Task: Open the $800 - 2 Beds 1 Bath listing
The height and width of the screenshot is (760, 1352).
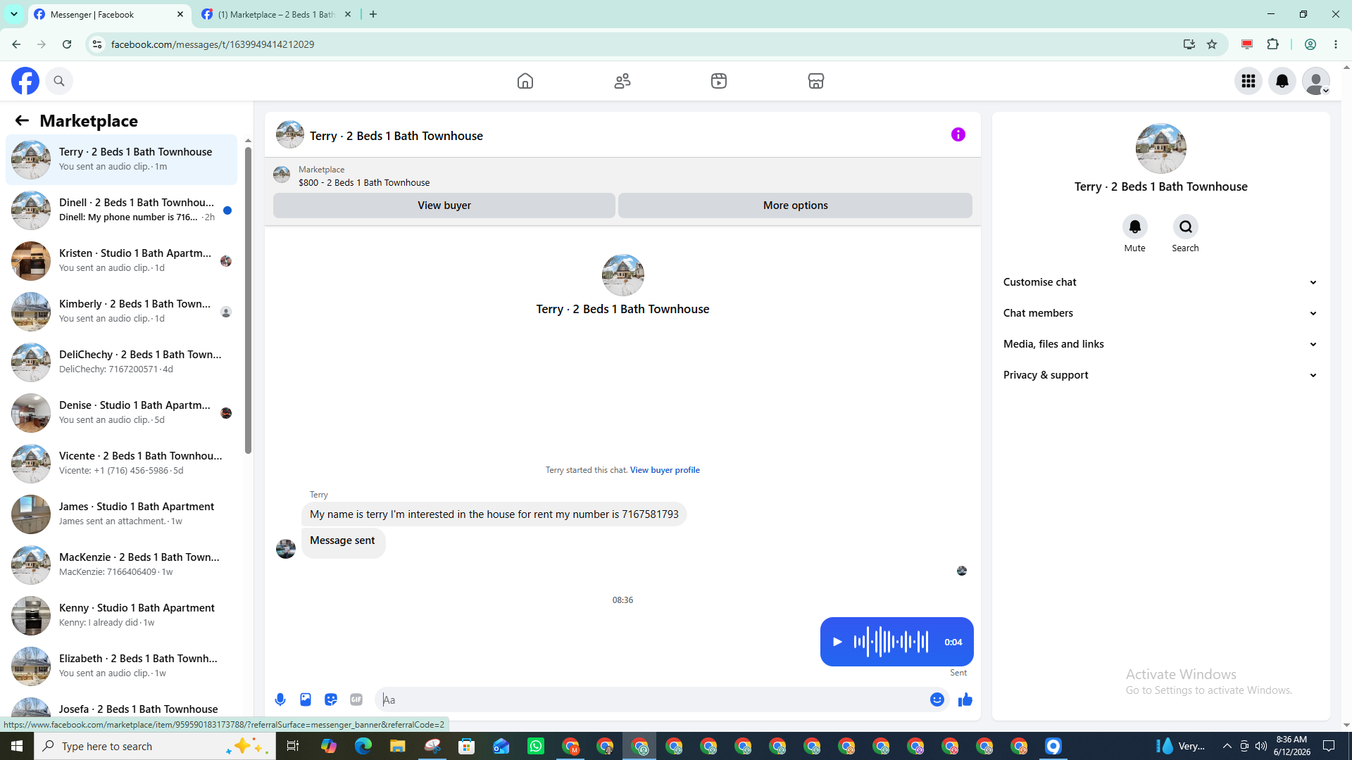Action: pyautogui.click(x=364, y=183)
